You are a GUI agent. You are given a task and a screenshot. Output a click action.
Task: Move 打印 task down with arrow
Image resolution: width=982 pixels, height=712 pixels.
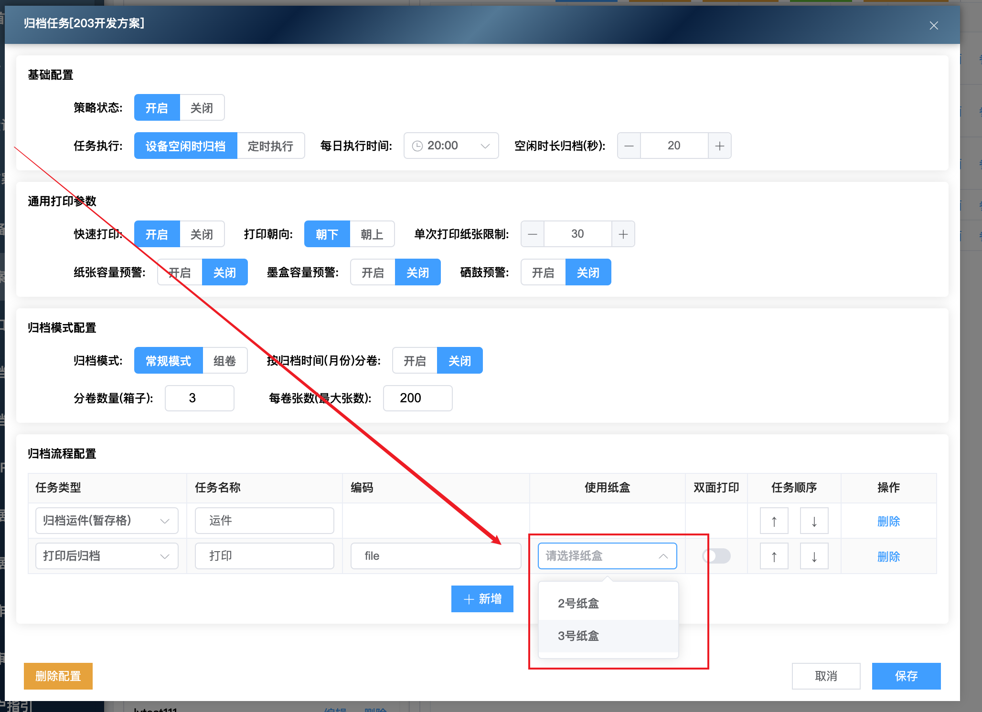(x=814, y=556)
